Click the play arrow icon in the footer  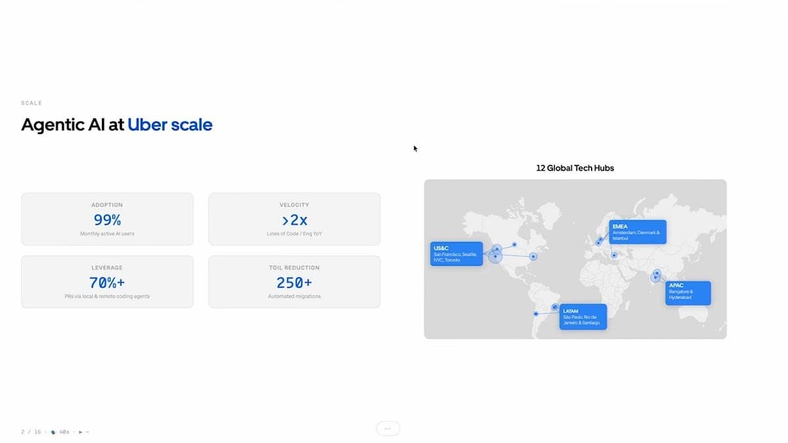coord(80,432)
